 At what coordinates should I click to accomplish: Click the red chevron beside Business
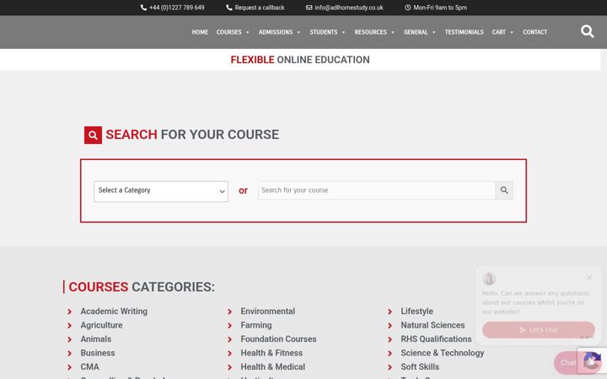click(x=70, y=354)
